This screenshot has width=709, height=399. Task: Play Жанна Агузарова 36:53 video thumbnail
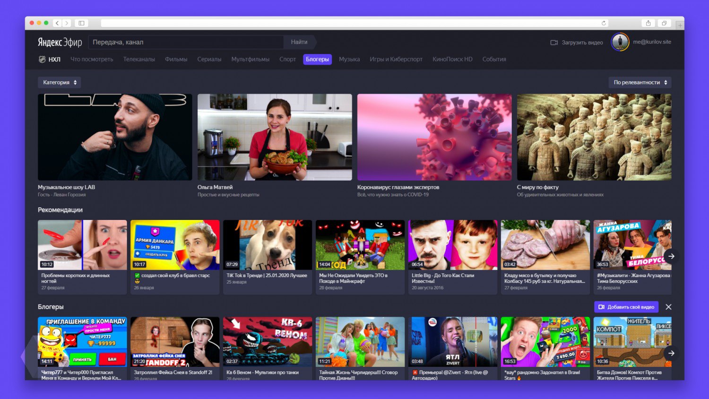(x=632, y=245)
